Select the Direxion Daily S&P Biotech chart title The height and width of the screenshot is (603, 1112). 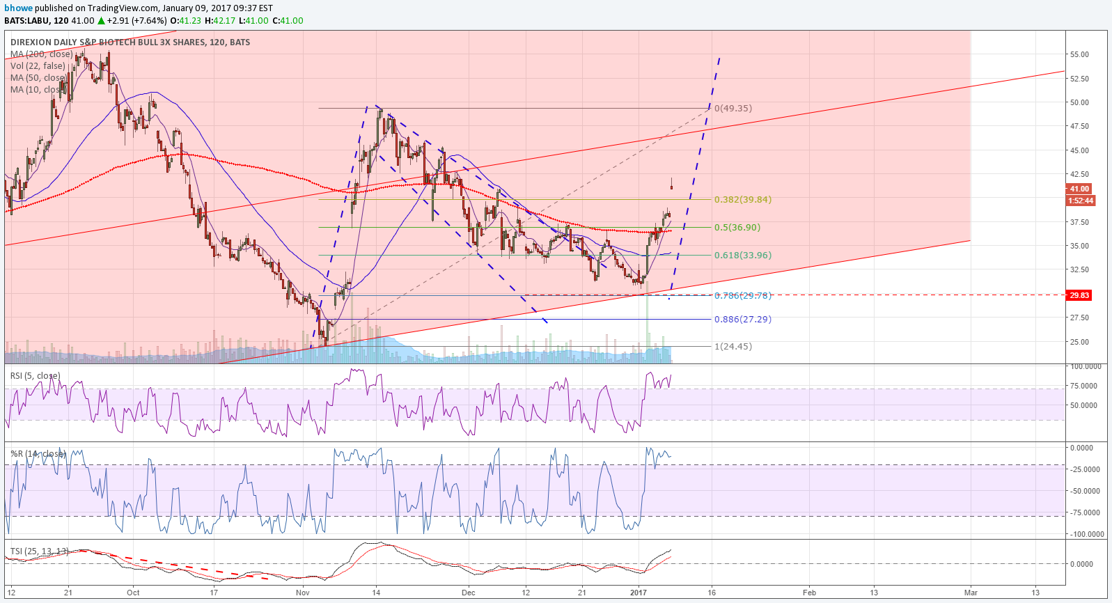(130, 42)
